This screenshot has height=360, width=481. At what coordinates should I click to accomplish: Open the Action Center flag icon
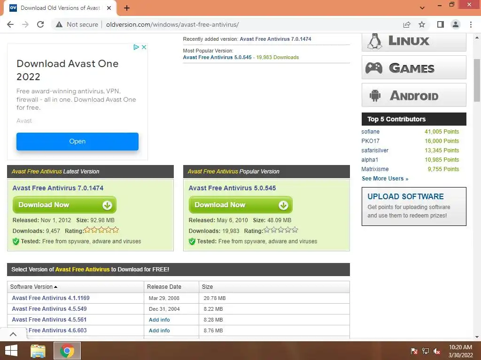(414, 351)
